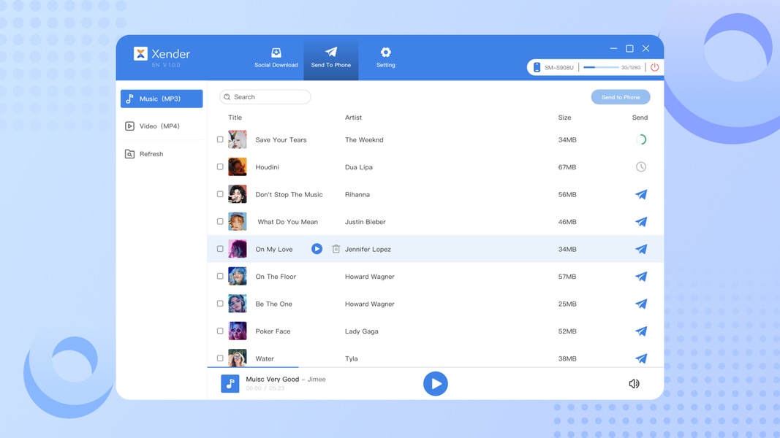Click the 67MB size value
This screenshot has height=438, width=780.
567,167
